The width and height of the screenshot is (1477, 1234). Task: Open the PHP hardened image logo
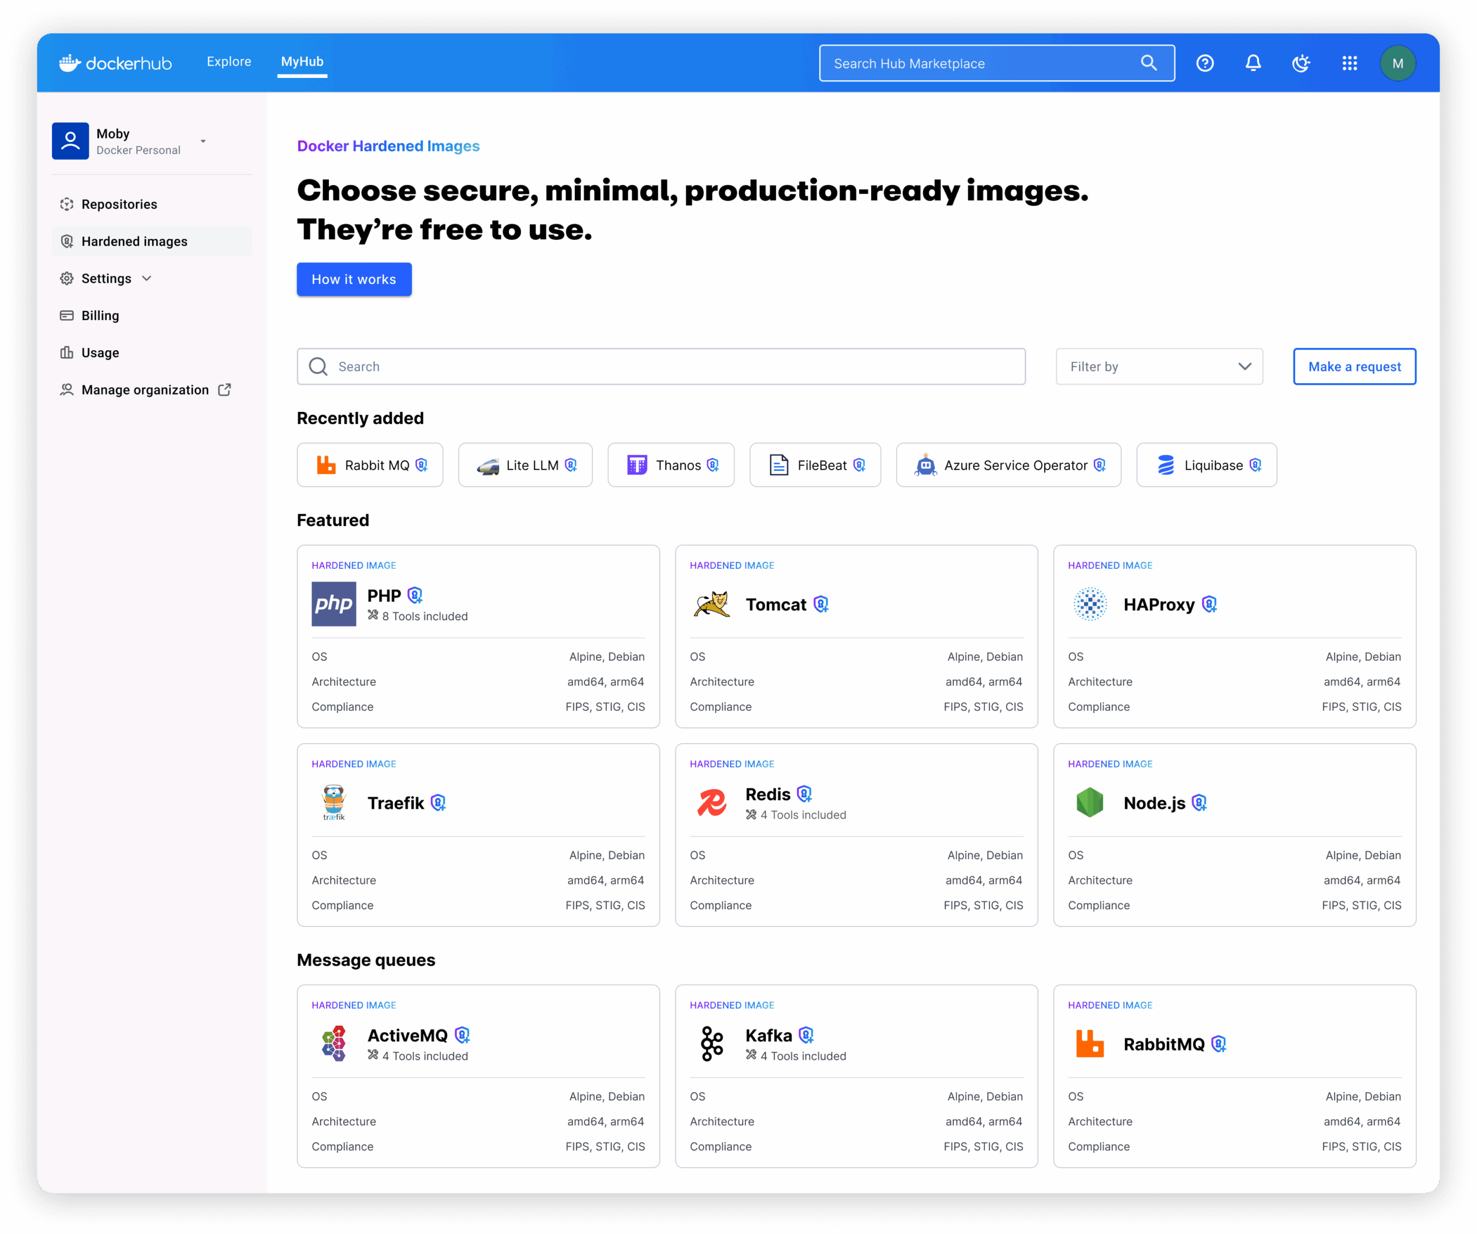tap(333, 604)
